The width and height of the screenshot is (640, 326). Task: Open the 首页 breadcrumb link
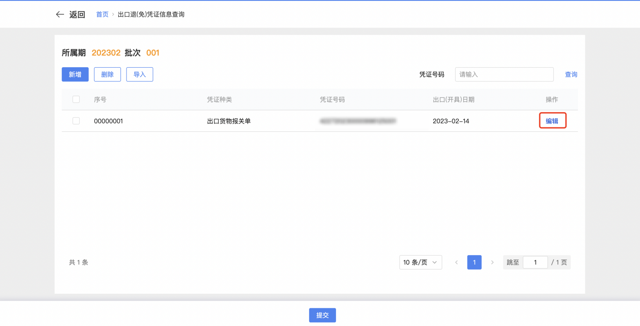[102, 15]
